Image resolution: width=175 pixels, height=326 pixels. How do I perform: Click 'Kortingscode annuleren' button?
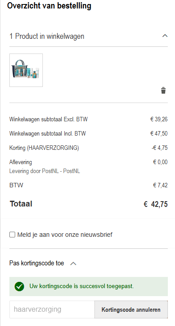point(131,309)
